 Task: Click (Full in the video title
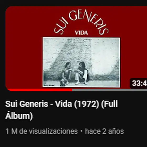pyautogui.click(x=109, y=104)
